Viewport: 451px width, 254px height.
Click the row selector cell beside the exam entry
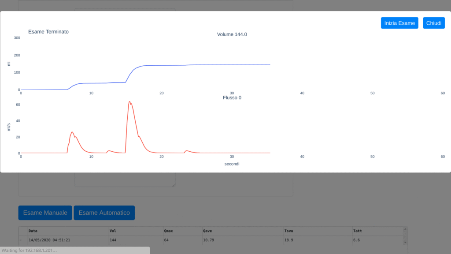20,240
